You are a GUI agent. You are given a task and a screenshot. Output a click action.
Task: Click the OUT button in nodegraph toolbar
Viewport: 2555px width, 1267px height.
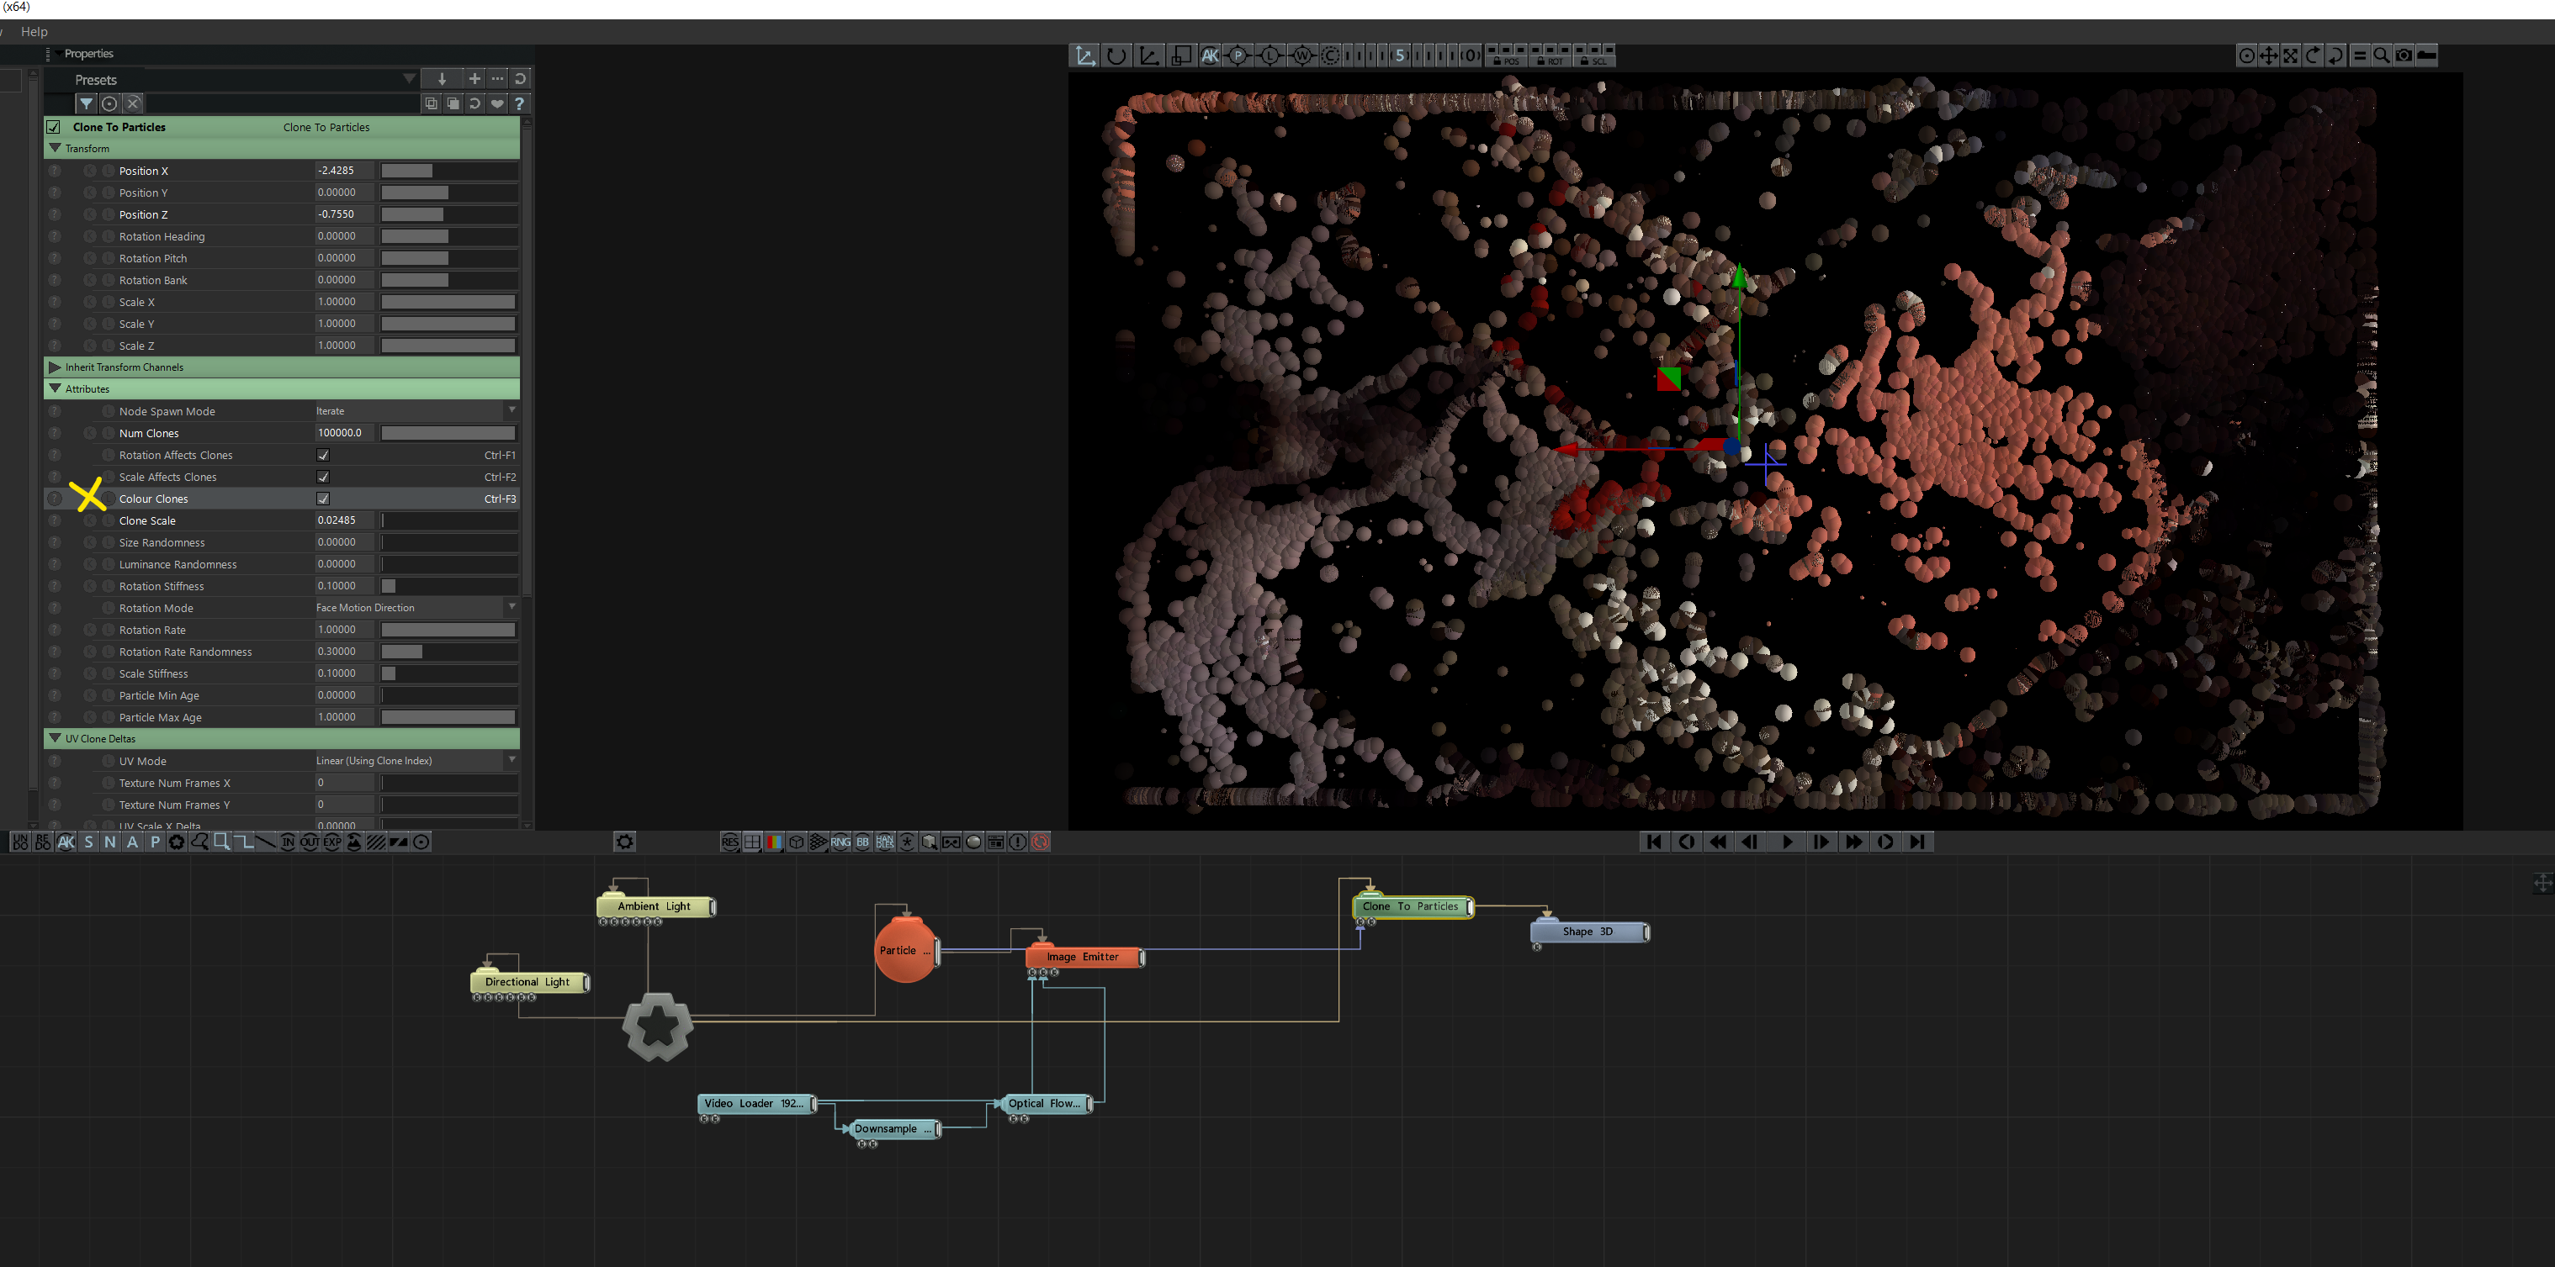click(x=310, y=842)
